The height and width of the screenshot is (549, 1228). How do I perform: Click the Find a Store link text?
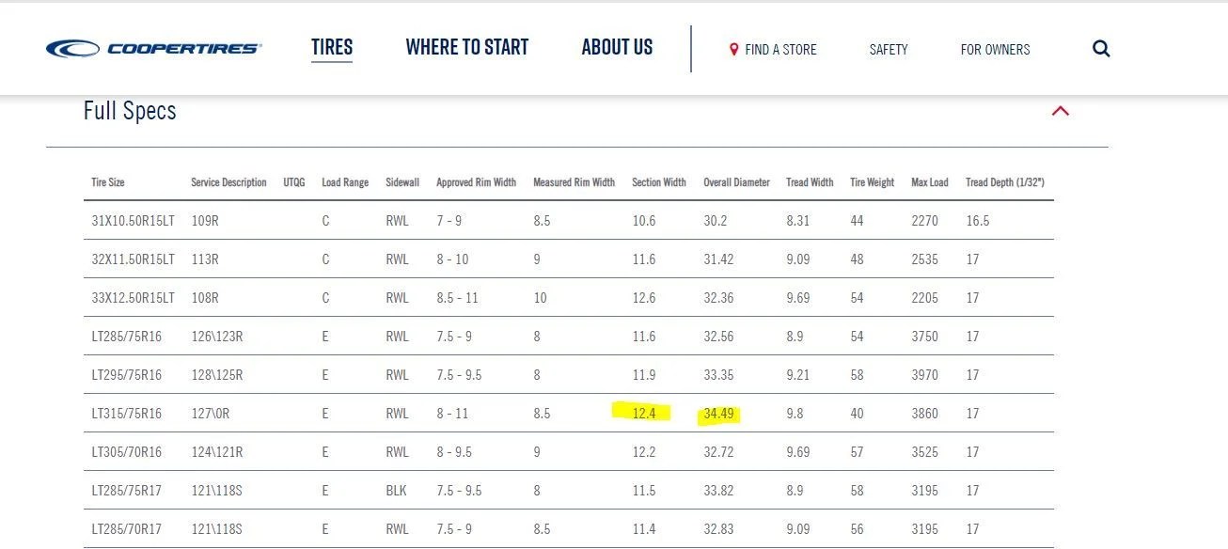tap(780, 49)
